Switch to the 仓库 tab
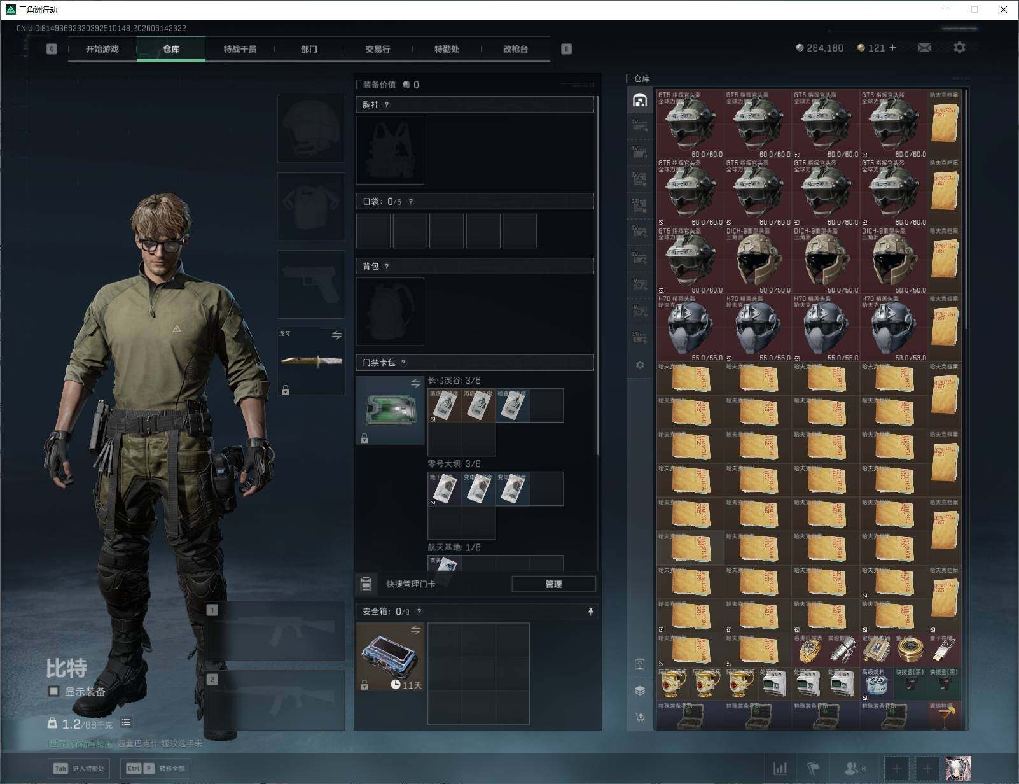The image size is (1019, 784). pyautogui.click(x=171, y=49)
